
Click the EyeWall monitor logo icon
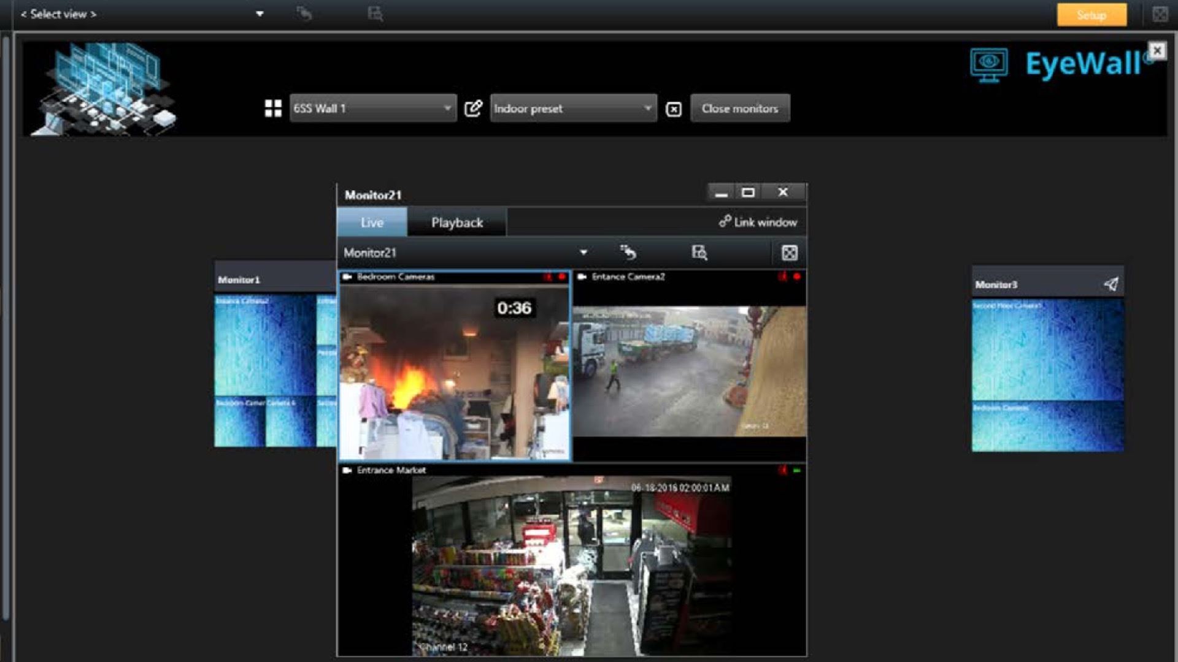[988, 64]
